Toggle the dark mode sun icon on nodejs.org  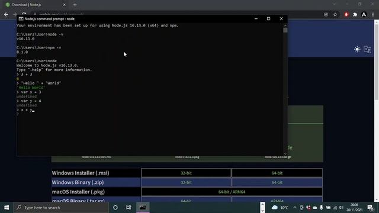click(x=357, y=49)
